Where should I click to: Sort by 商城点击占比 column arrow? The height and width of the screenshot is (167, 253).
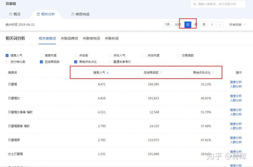[x=213, y=73]
